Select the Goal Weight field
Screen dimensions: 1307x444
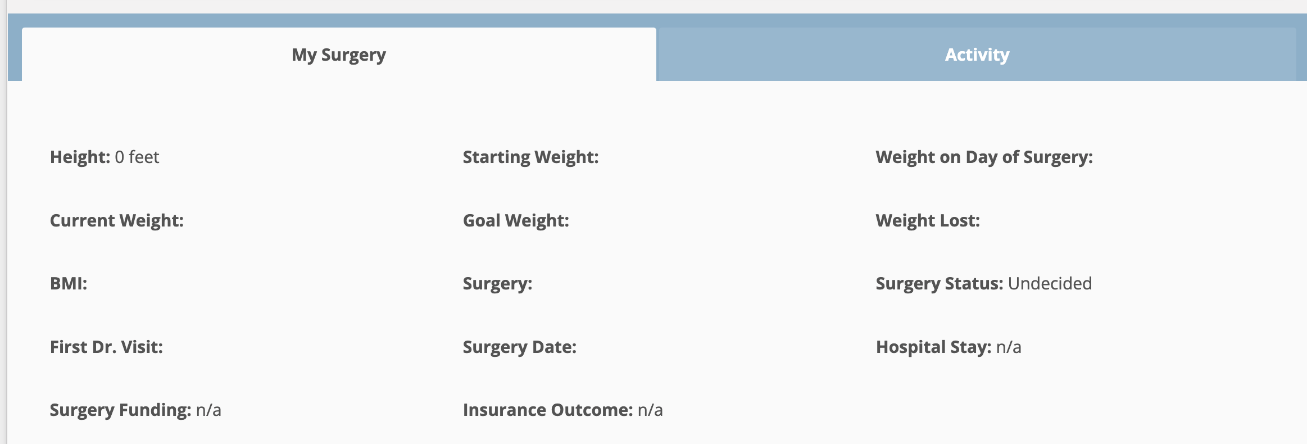[516, 221]
